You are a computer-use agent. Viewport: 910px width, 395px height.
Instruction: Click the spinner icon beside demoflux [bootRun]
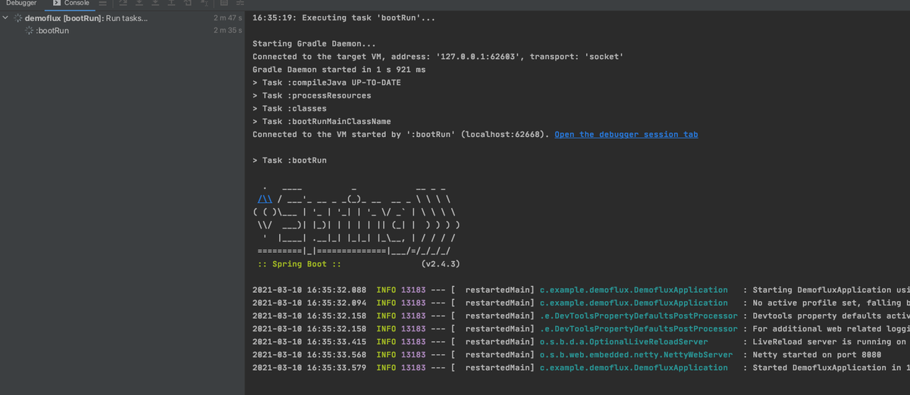tap(17, 18)
